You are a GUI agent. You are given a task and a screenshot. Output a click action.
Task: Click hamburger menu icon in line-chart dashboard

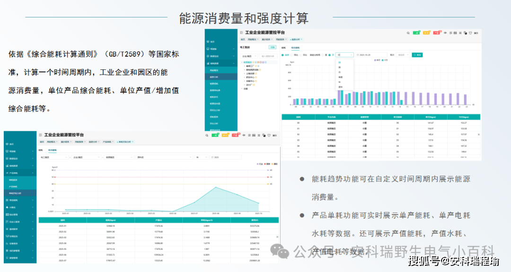pos(40,135)
